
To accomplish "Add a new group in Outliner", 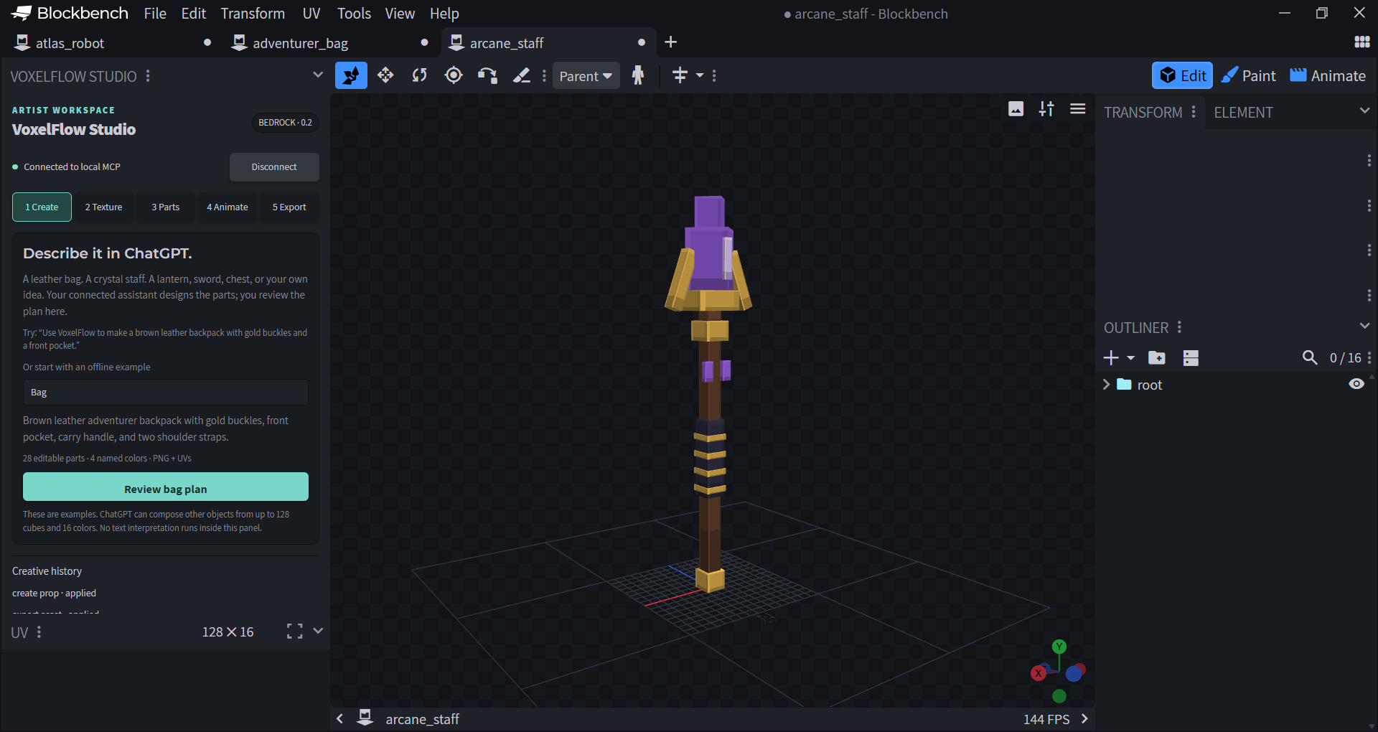I will pos(1157,358).
